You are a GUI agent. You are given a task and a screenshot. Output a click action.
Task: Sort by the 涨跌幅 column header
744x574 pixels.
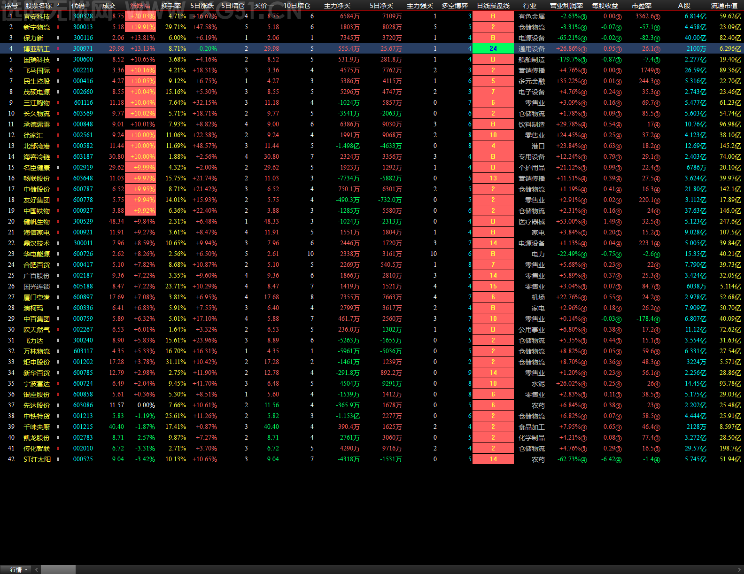pyautogui.click(x=140, y=6)
